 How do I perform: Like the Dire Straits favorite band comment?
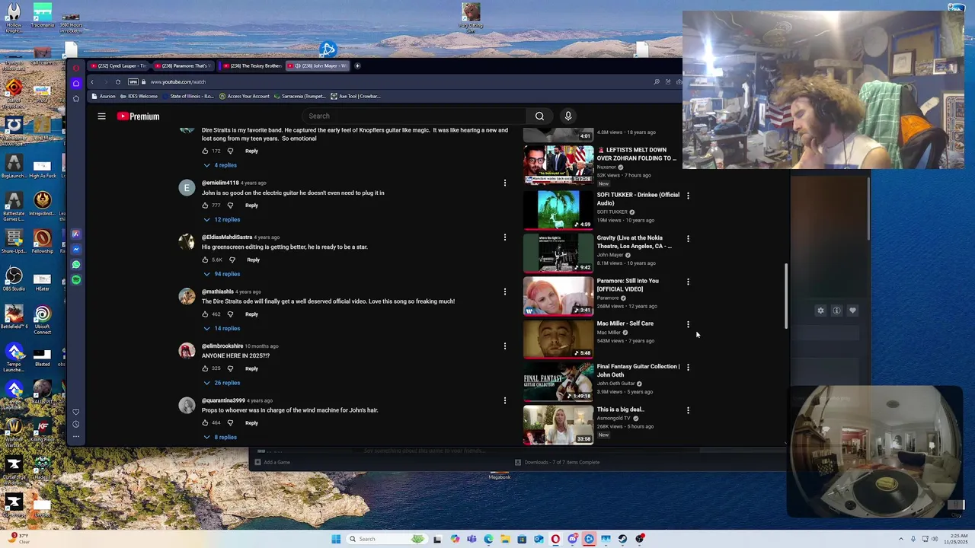coord(205,151)
